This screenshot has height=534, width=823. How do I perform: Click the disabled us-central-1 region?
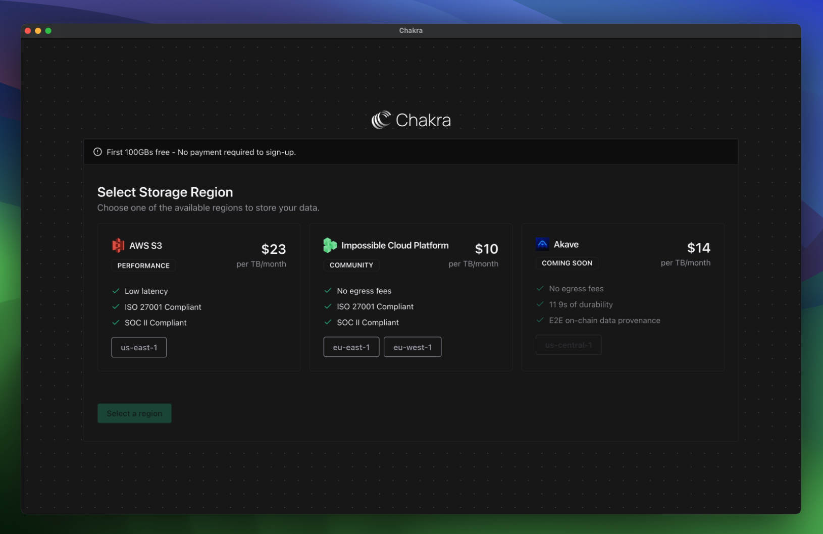pyautogui.click(x=569, y=345)
